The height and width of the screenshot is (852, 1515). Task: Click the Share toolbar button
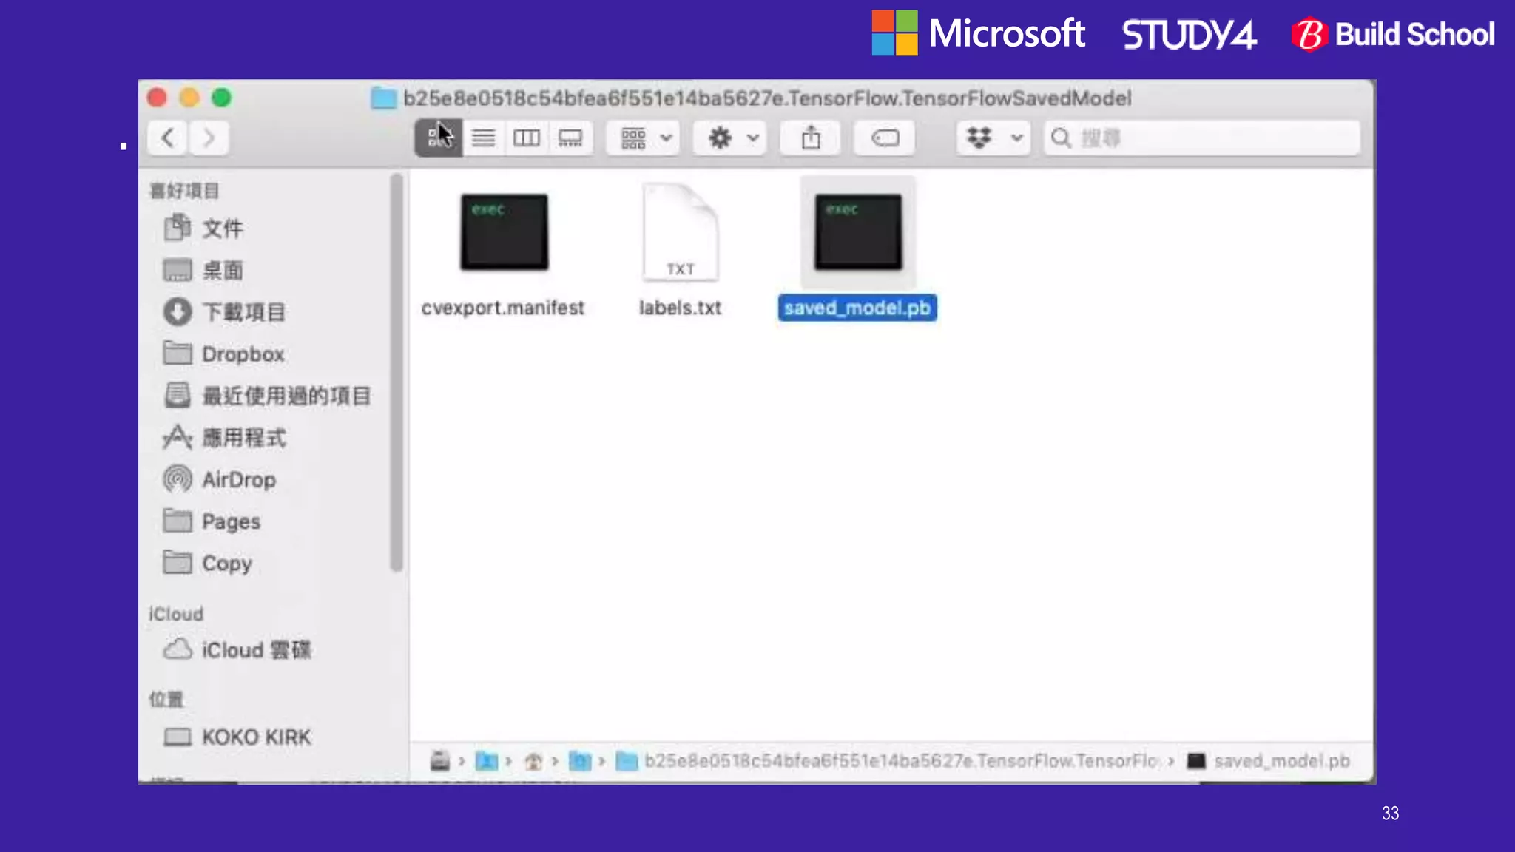click(811, 138)
